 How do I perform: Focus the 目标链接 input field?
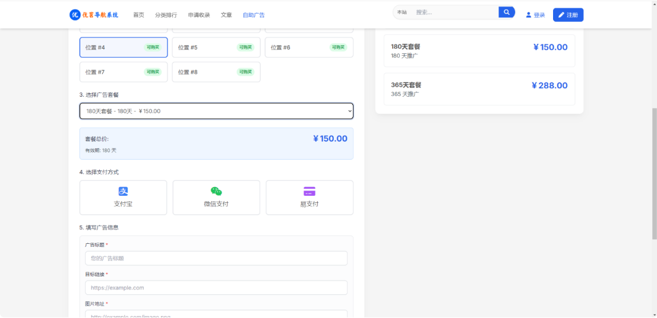coord(216,288)
